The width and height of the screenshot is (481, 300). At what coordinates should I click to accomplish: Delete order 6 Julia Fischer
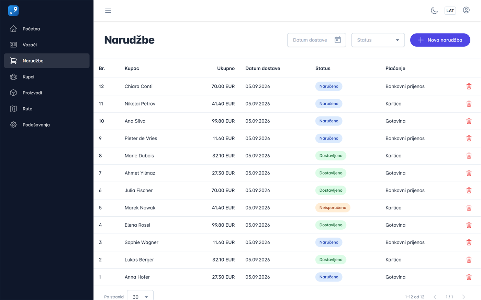pyautogui.click(x=469, y=190)
